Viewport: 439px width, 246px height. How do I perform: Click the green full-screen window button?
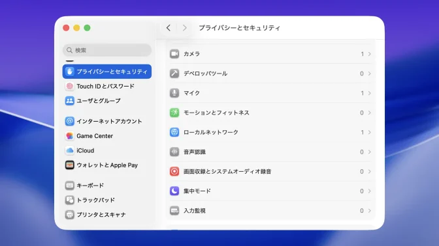pyautogui.click(x=87, y=28)
